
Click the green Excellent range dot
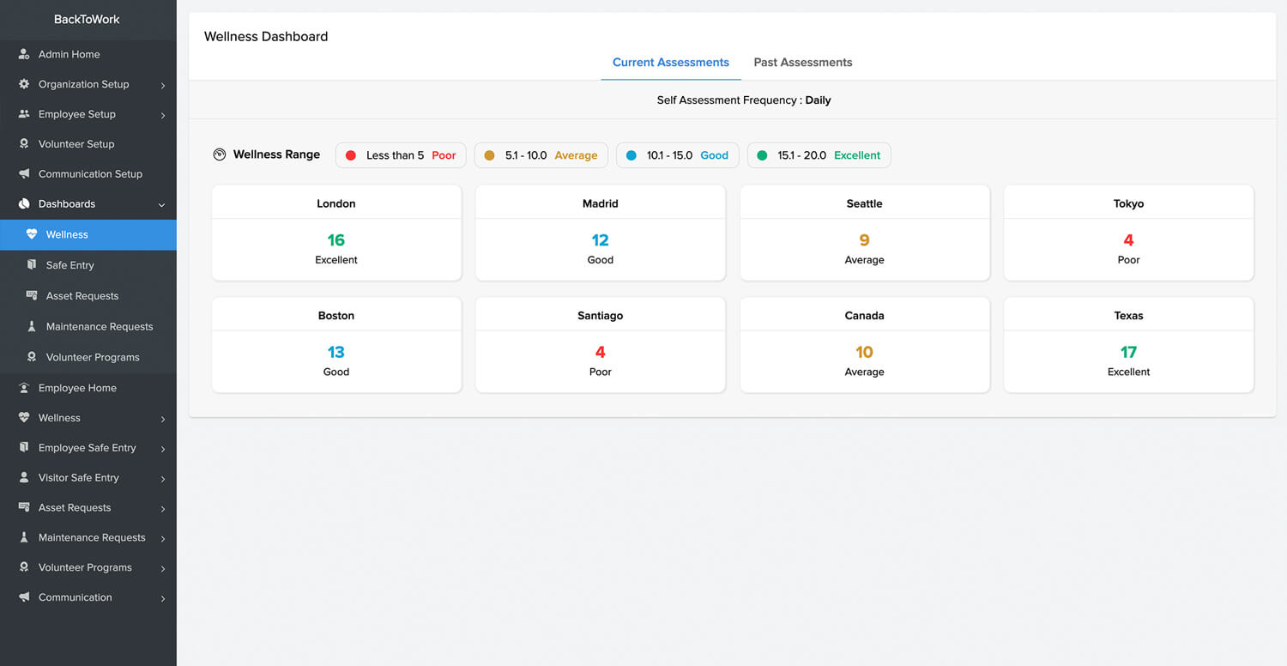tap(762, 155)
